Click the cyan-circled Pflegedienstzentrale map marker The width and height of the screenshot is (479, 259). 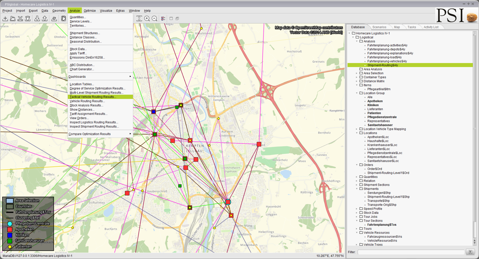point(228,202)
